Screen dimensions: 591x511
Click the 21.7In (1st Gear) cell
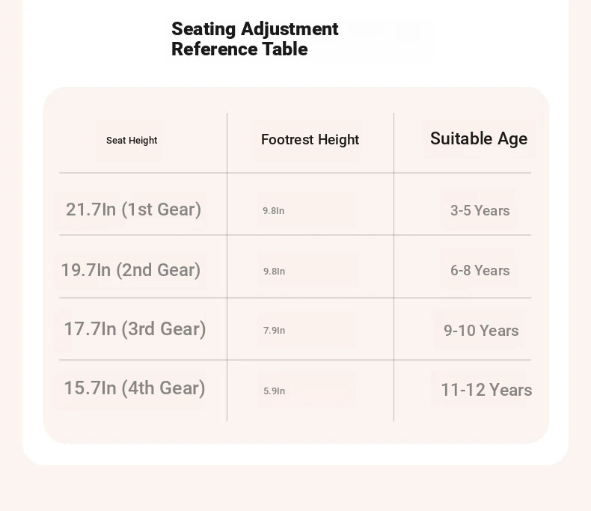coord(133,209)
